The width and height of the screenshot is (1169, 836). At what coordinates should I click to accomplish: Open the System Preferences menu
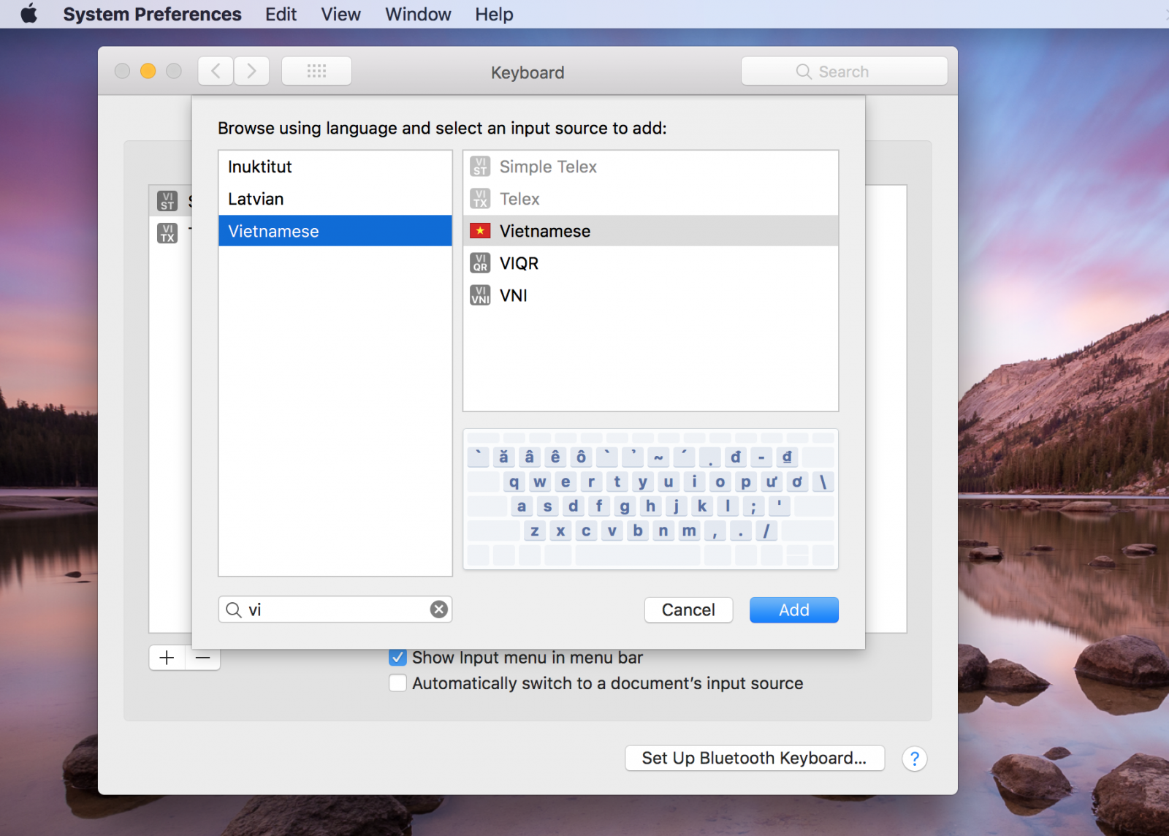pos(152,14)
